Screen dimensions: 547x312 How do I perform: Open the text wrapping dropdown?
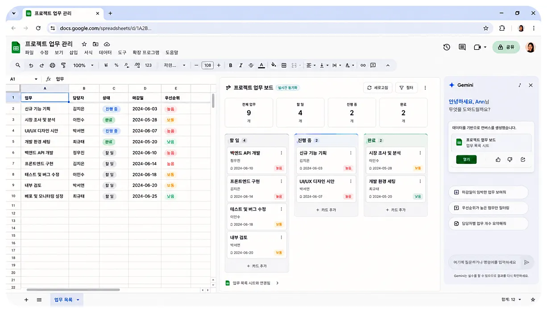coord(337,65)
